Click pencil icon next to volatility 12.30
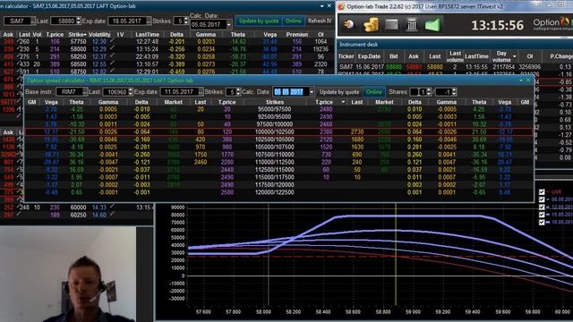This screenshot has height=322, width=573. (112, 41)
